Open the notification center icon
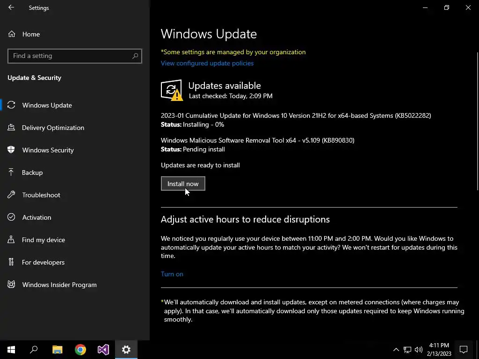 (464, 350)
